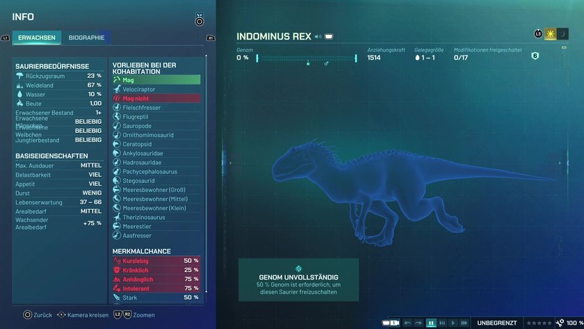Click the Genom unvollständig notice box
The height and width of the screenshot is (329, 584).
pyautogui.click(x=298, y=280)
